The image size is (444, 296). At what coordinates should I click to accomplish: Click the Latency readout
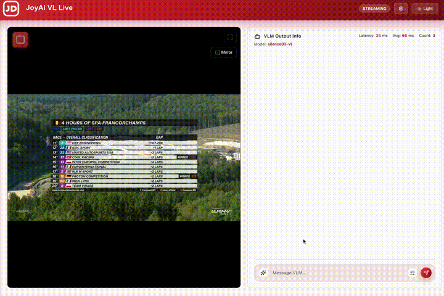click(373, 36)
